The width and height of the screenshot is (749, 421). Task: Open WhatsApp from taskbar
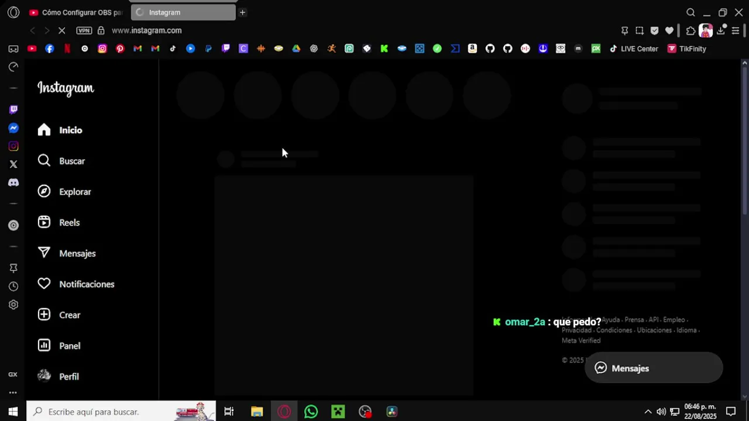coord(311,412)
